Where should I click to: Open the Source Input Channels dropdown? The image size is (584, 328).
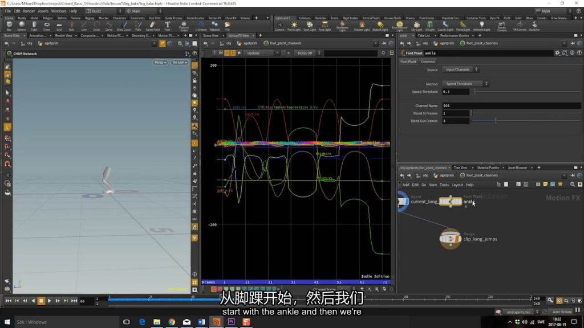(x=460, y=69)
